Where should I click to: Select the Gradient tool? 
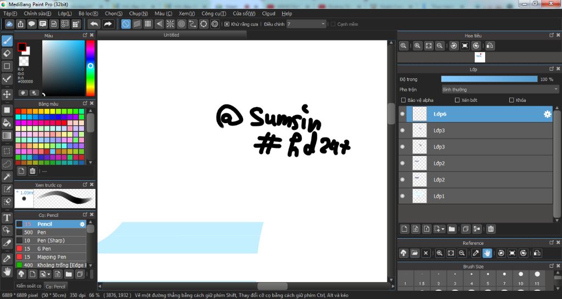pyautogui.click(x=7, y=136)
